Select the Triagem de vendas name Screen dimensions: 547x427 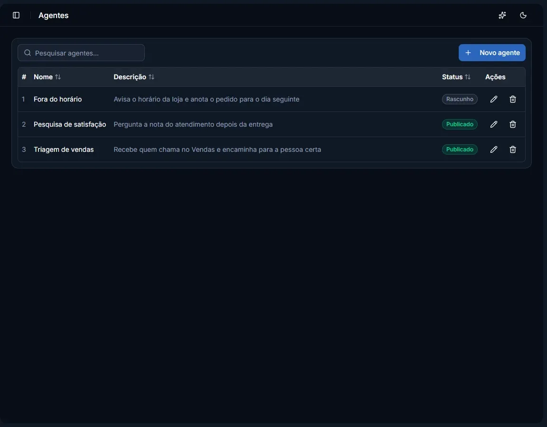(x=64, y=149)
